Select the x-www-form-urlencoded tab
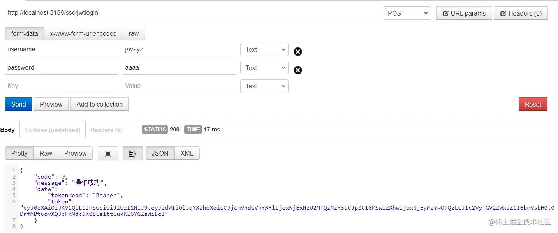558x233 pixels. click(x=83, y=33)
